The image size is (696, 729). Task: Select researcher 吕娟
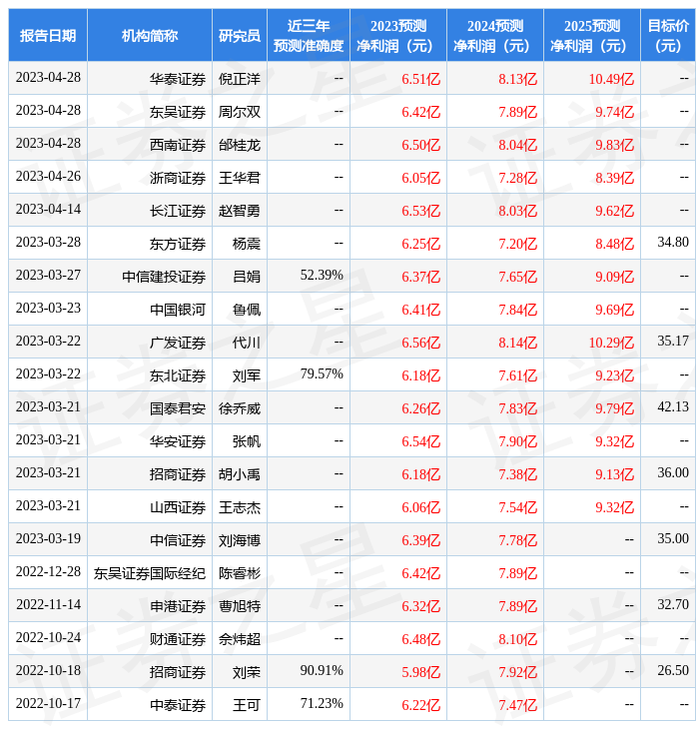pyautogui.click(x=247, y=277)
